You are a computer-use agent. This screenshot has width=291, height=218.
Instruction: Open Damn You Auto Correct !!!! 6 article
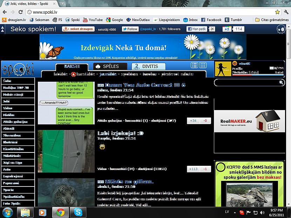tap(145, 85)
